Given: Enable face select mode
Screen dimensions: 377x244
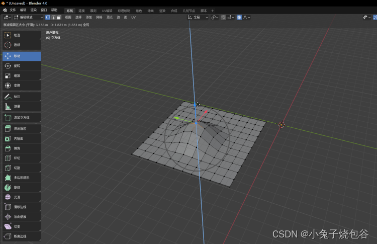Looking at the screenshot, I should point(59,17).
